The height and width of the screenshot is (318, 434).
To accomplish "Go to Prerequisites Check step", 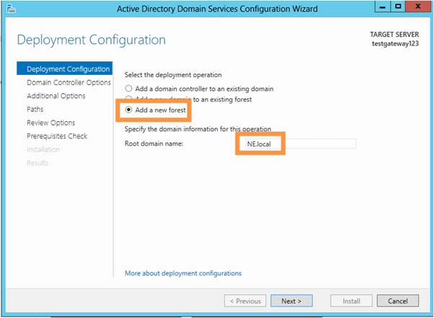I will click(x=57, y=136).
